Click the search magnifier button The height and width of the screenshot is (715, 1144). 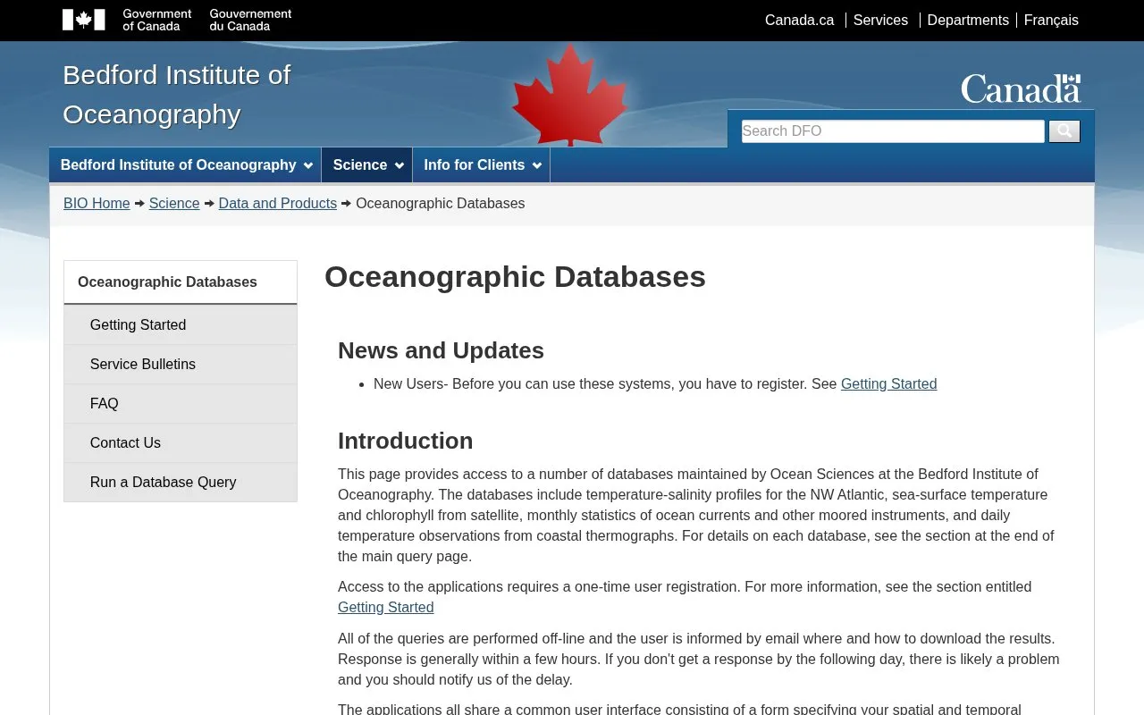tap(1064, 131)
